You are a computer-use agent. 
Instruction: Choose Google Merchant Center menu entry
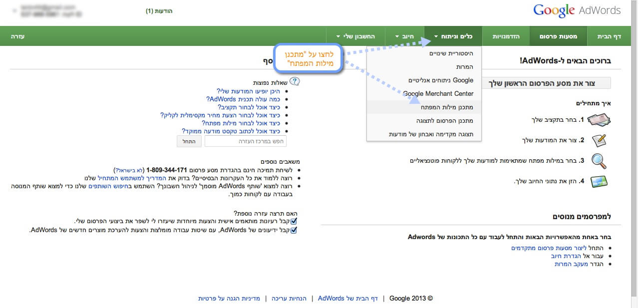(x=438, y=94)
